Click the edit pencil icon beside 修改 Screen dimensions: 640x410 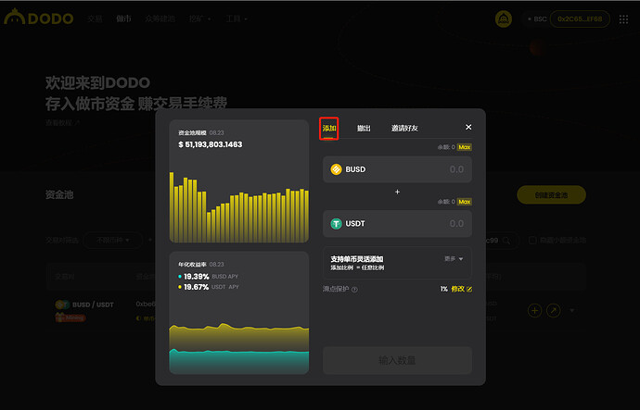469,289
